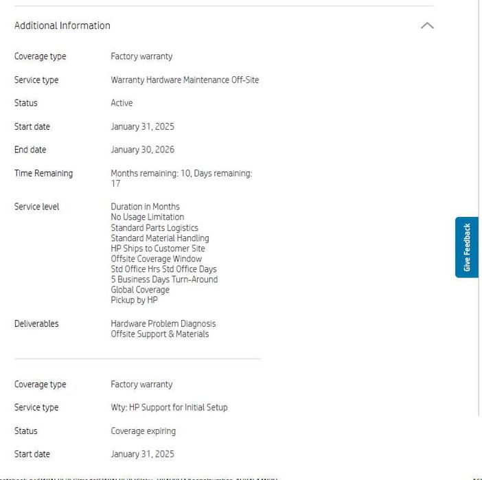Select the Duration in Months line
The width and height of the screenshot is (482, 480).
(145, 207)
